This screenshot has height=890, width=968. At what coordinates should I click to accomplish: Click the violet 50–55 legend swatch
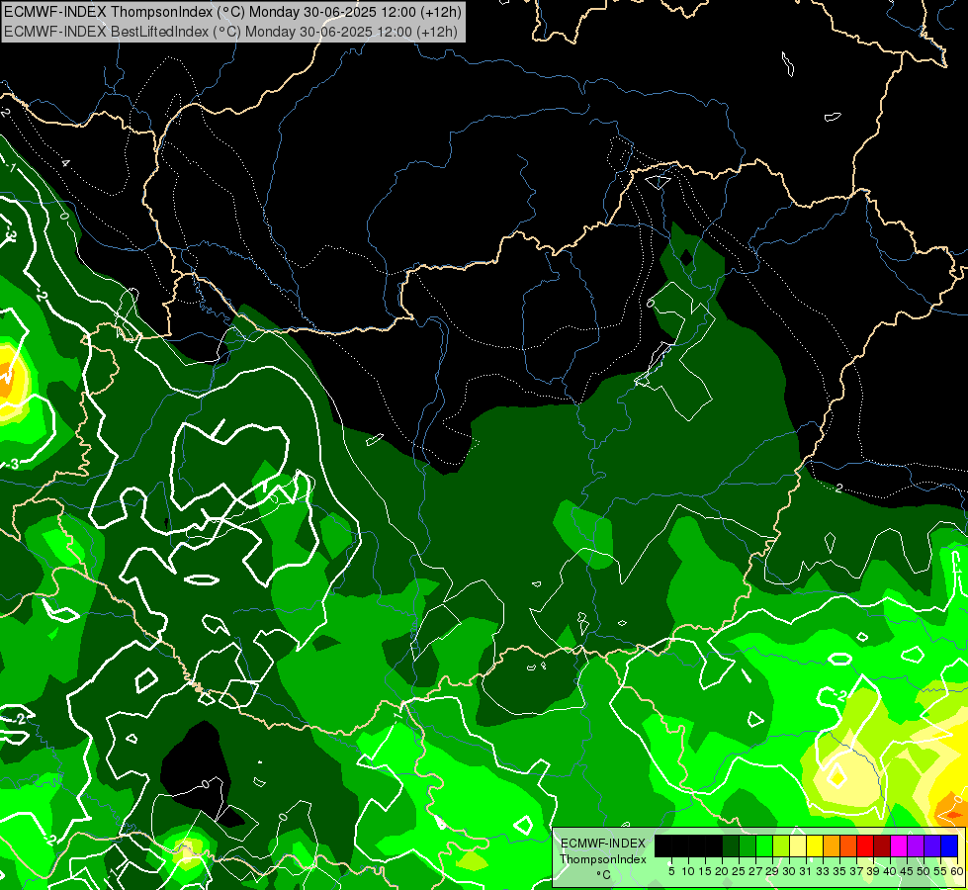(x=932, y=845)
